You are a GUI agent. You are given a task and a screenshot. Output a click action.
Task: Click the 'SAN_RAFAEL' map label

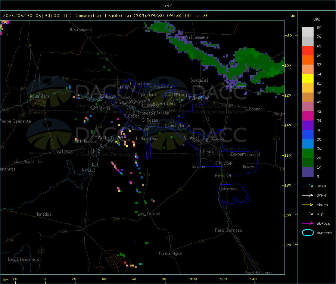tap(137, 102)
